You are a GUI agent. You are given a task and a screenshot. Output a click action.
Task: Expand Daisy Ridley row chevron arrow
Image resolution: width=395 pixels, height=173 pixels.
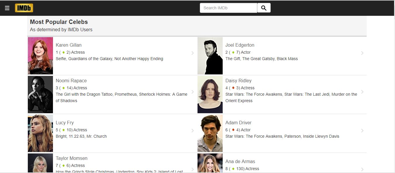(362, 92)
